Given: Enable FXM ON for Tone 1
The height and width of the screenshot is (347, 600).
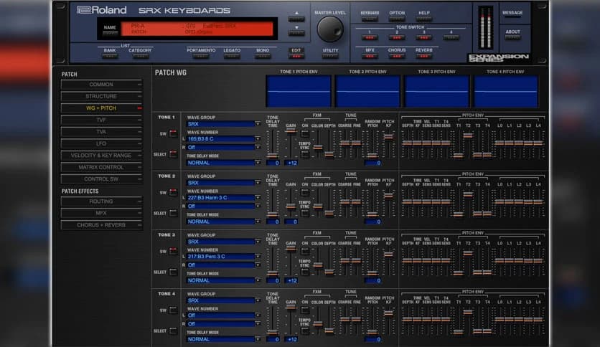Looking at the screenshot, I should pos(305,134).
